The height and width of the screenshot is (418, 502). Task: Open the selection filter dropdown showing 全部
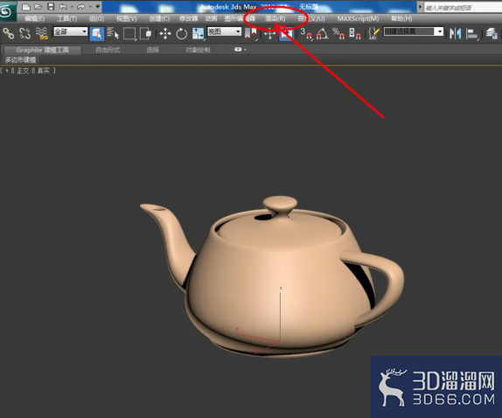click(x=71, y=31)
